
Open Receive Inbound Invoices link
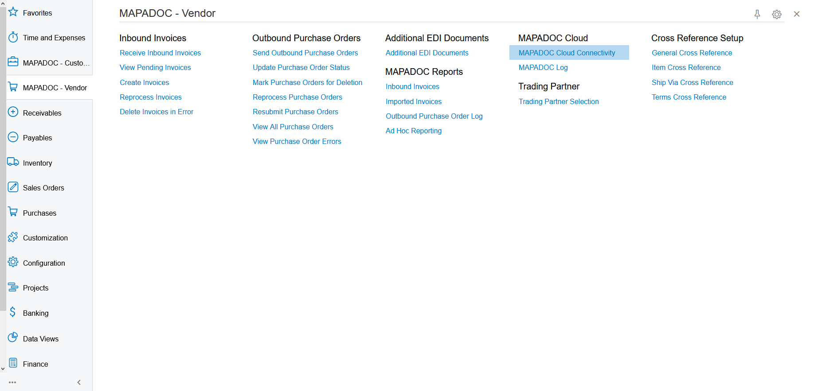160,53
